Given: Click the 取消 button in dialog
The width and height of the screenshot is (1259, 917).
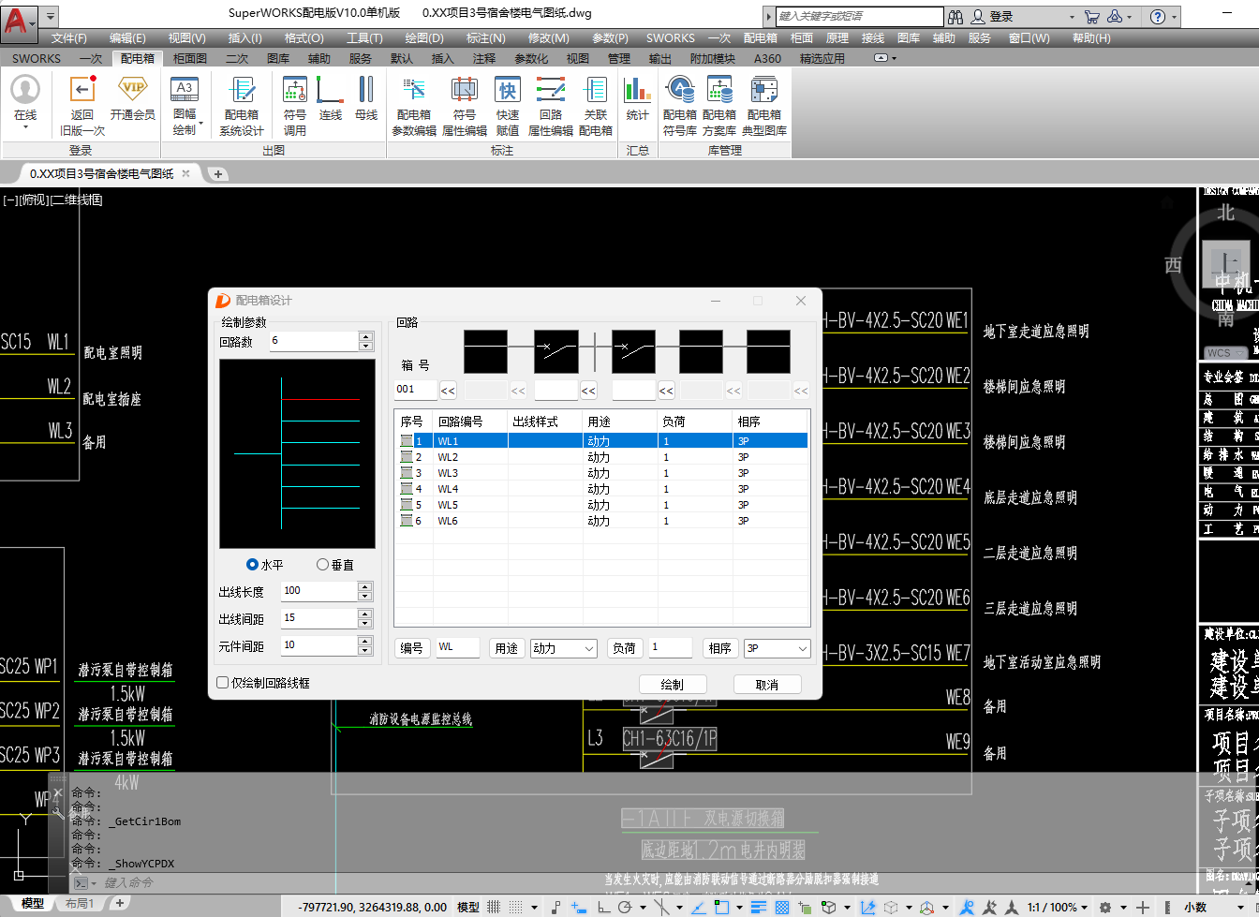Looking at the screenshot, I should (766, 685).
